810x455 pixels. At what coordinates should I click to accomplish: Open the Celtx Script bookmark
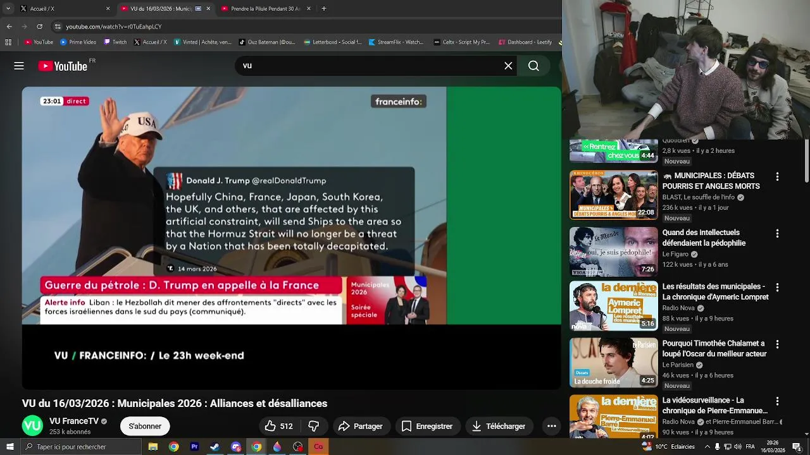tap(461, 42)
